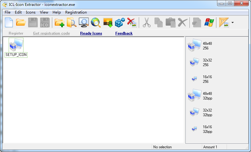
Task: Click the image with red X icon
Action: coord(132,23)
